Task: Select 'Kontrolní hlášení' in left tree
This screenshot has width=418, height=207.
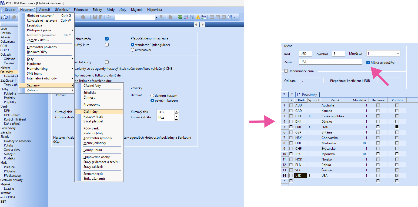Action: pos(15,119)
